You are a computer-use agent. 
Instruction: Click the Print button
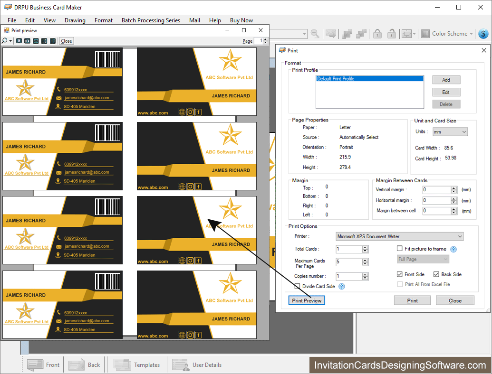click(x=412, y=301)
